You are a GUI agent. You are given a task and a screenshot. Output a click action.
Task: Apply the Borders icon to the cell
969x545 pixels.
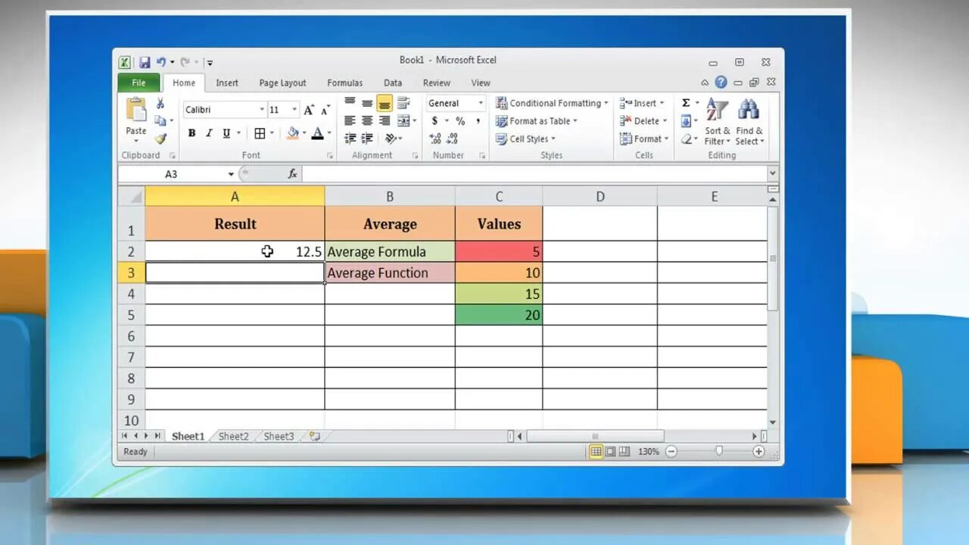coord(260,133)
